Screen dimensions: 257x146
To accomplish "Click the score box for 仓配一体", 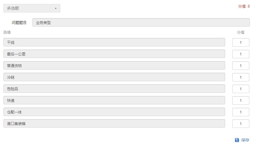I will 241,112.
